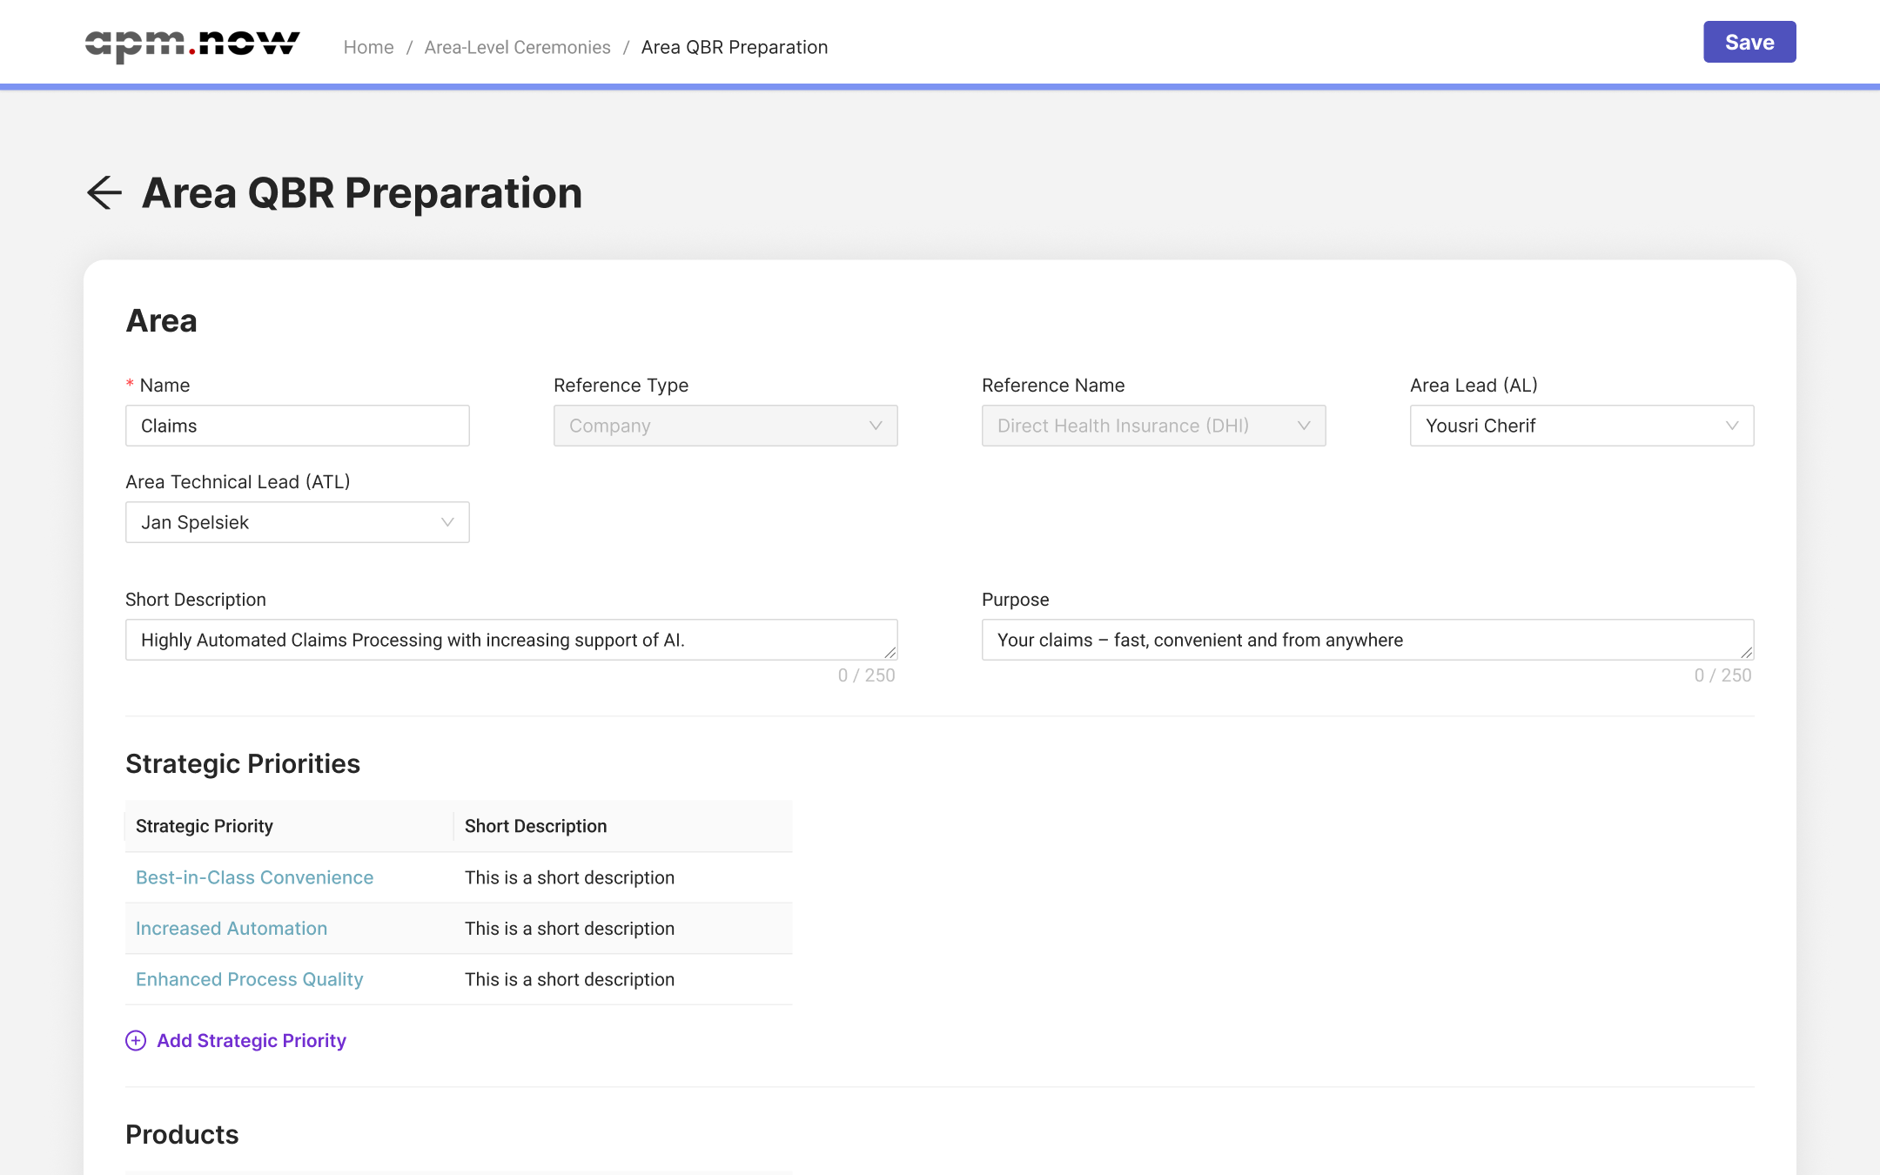Open Best-in-Class Convenience priority link
Image resolution: width=1880 pixels, height=1175 pixels.
click(x=254, y=877)
